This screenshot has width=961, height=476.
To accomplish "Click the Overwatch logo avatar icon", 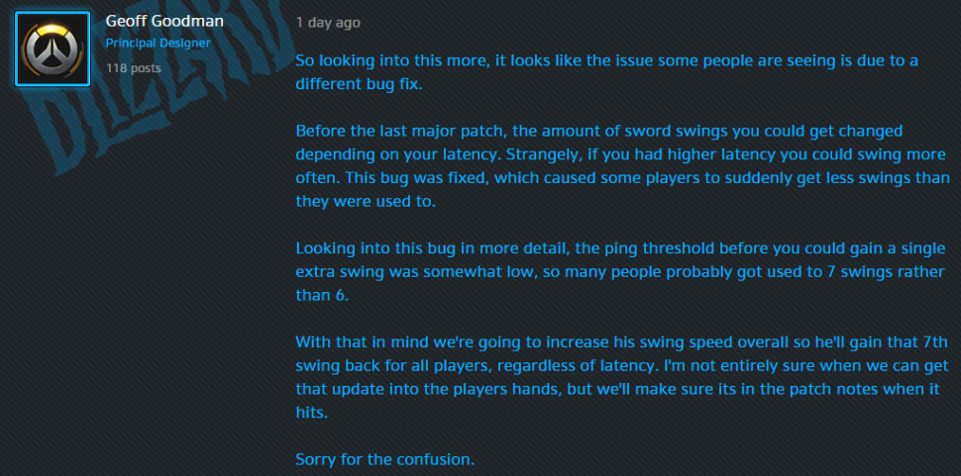I will click(53, 48).
